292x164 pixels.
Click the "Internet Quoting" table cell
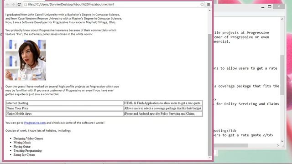click(65, 103)
